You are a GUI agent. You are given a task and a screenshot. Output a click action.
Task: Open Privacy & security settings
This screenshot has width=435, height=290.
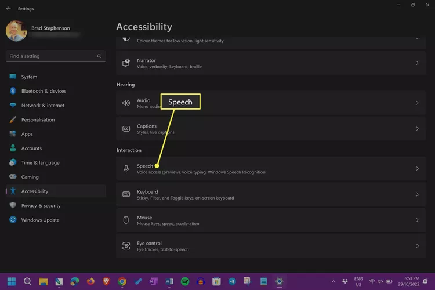coord(56,206)
